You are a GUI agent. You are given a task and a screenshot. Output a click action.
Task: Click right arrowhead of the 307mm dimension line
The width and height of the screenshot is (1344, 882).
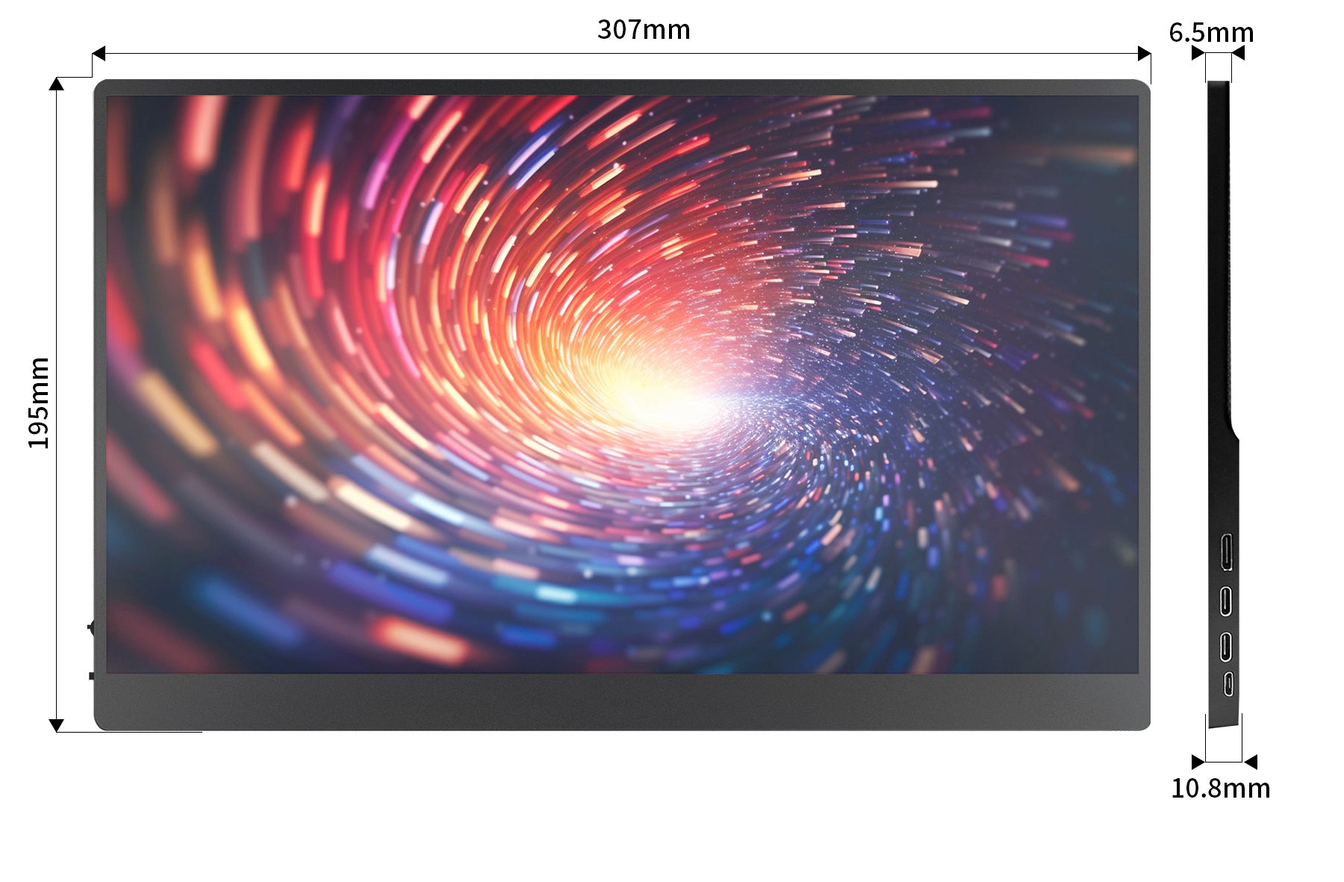[x=1144, y=54]
